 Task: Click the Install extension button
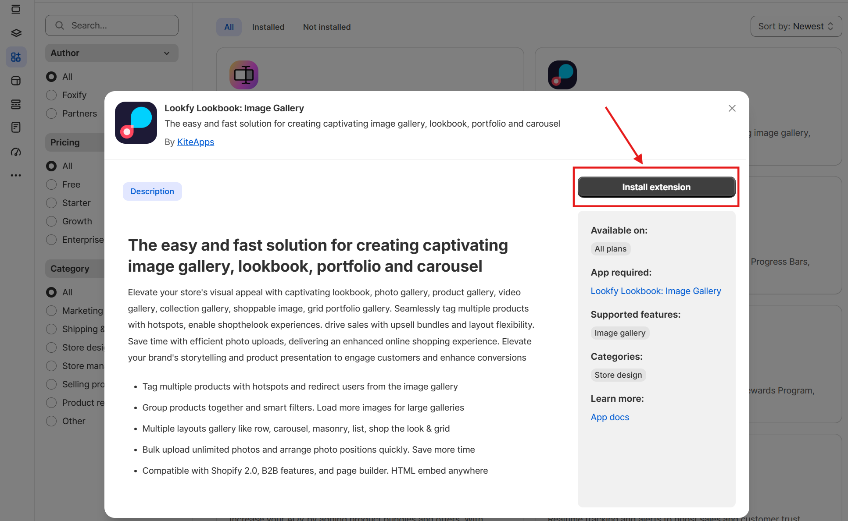click(656, 187)
